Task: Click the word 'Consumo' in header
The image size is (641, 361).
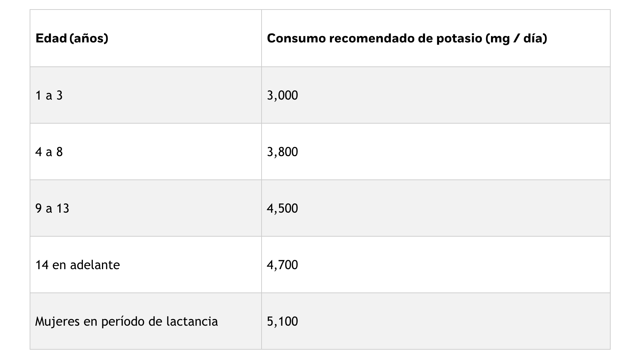Action: (296, 38)
